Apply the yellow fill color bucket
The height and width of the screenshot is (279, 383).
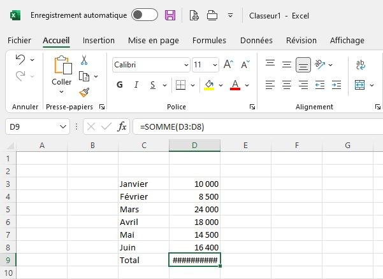[x=209, y=85]
